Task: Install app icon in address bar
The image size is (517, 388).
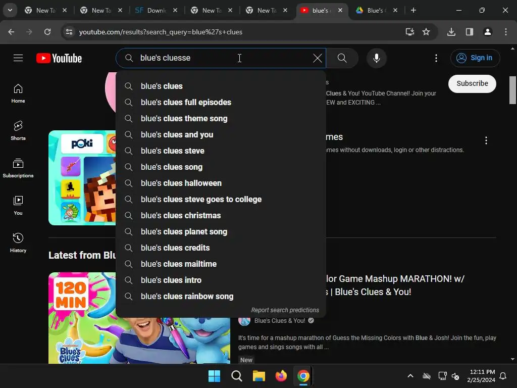Action: 410,32
